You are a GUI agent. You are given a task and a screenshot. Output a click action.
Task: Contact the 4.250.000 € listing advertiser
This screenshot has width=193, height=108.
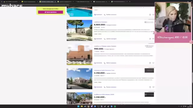(x=98, y=87)
